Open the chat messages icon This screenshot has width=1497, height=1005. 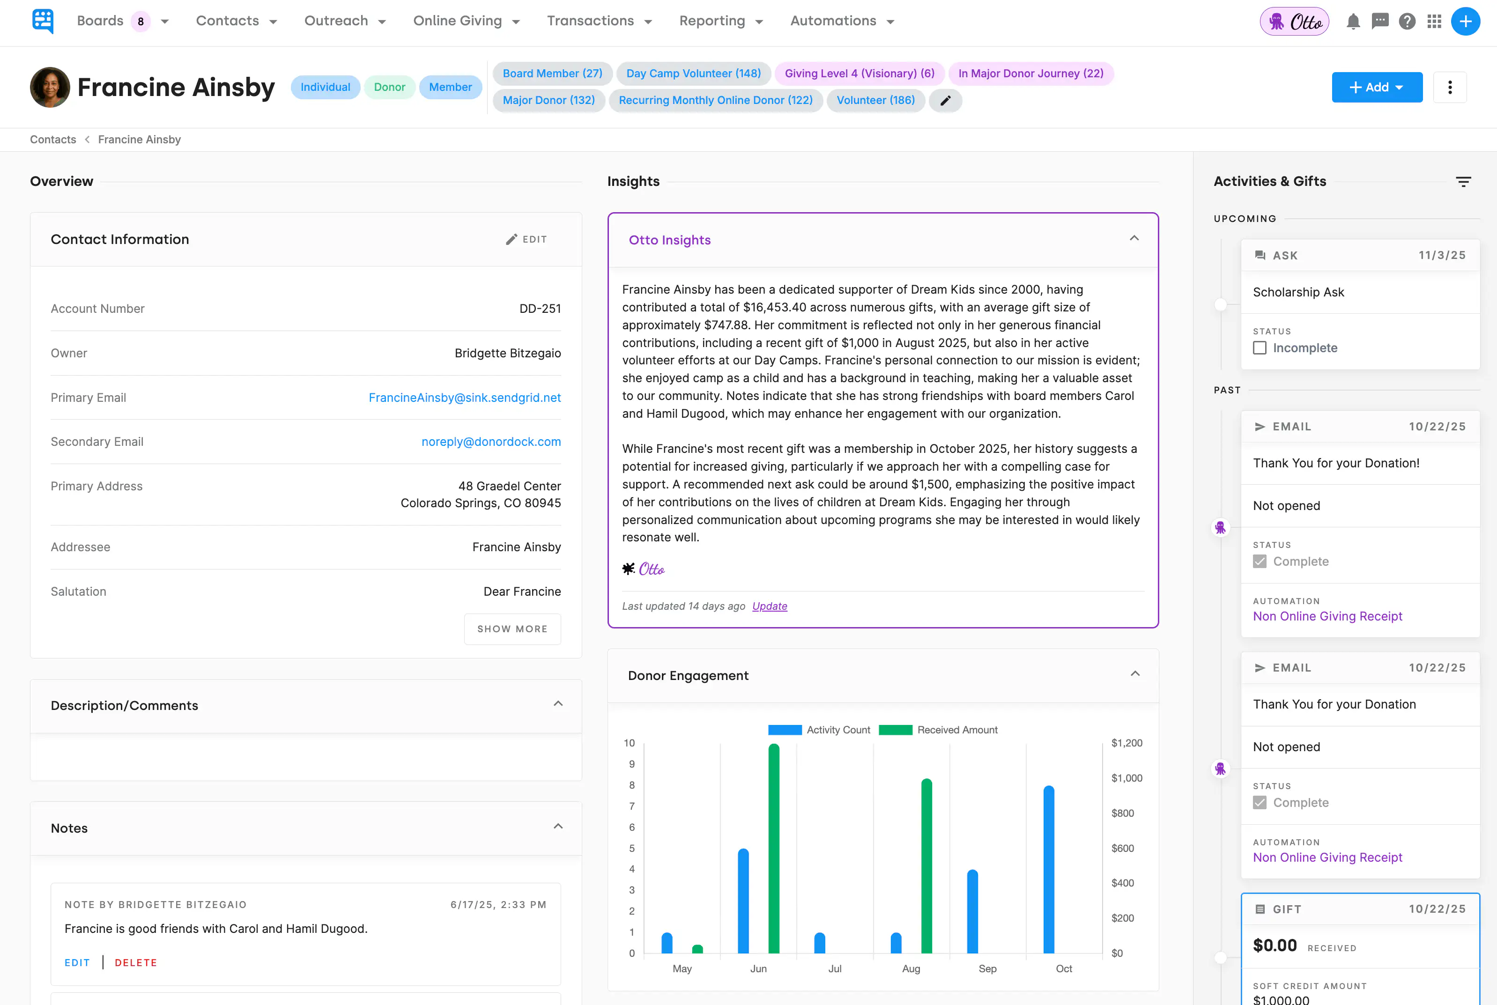click(x=1380, y=21)
